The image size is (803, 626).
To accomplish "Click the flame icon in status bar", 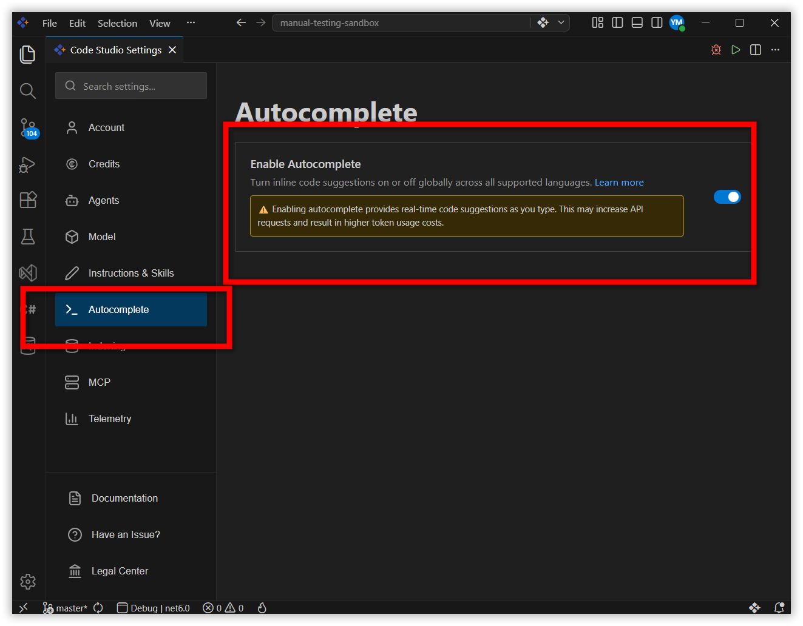I will pos(262,608).
